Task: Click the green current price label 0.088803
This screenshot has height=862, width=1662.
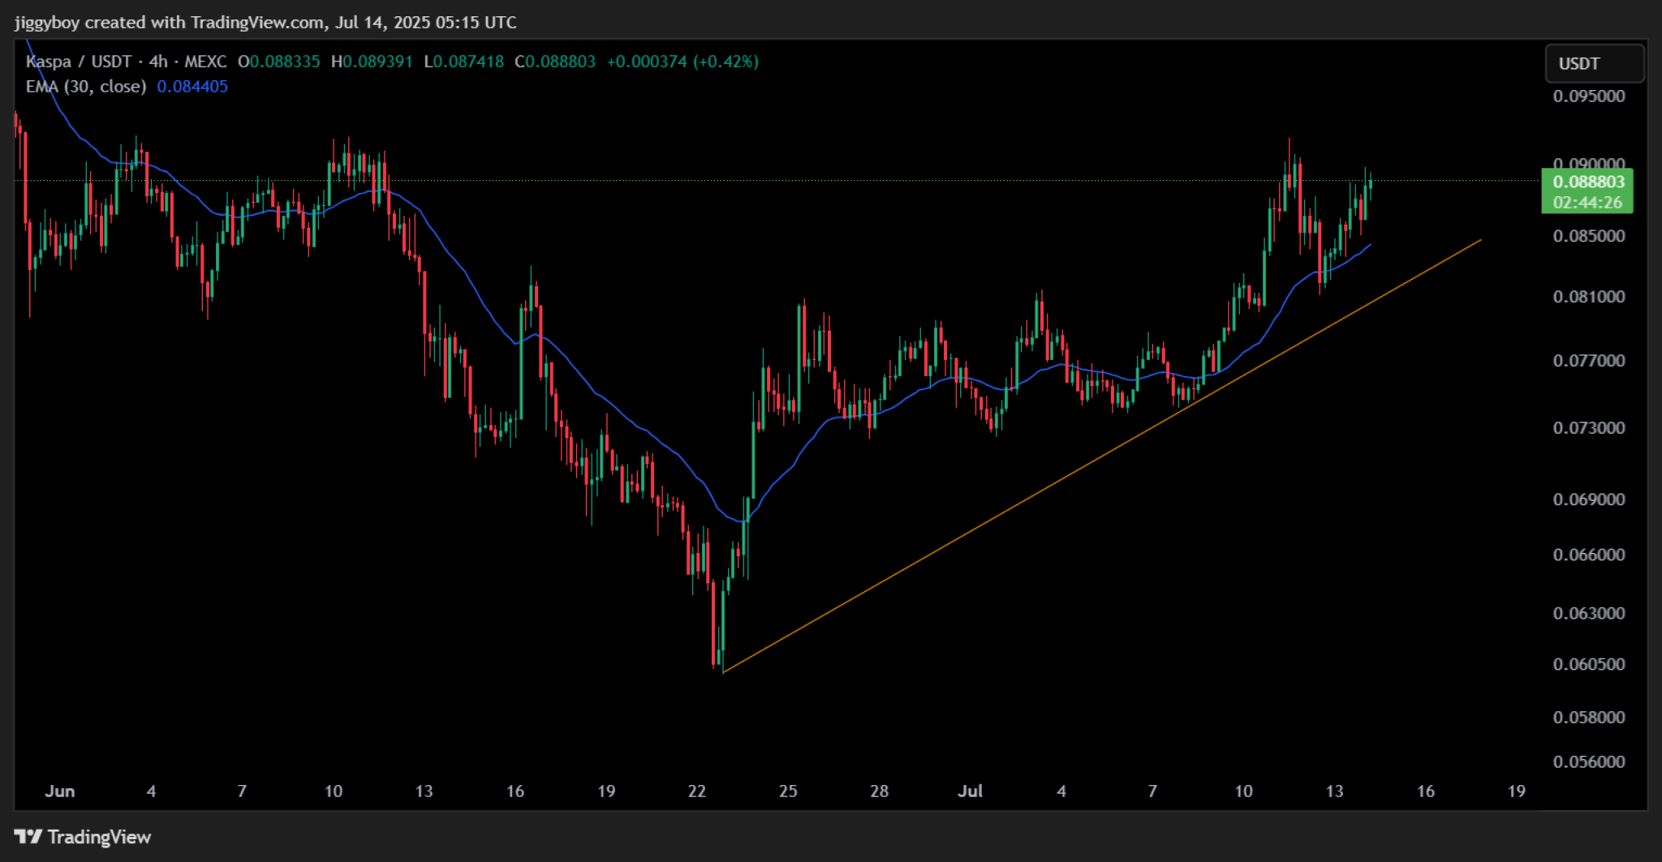Action: tap(1587, 182)
